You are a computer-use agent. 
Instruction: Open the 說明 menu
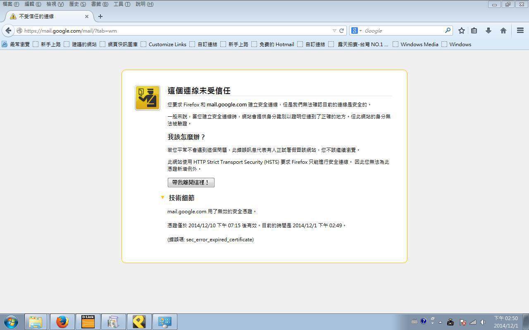pos(144,4)
